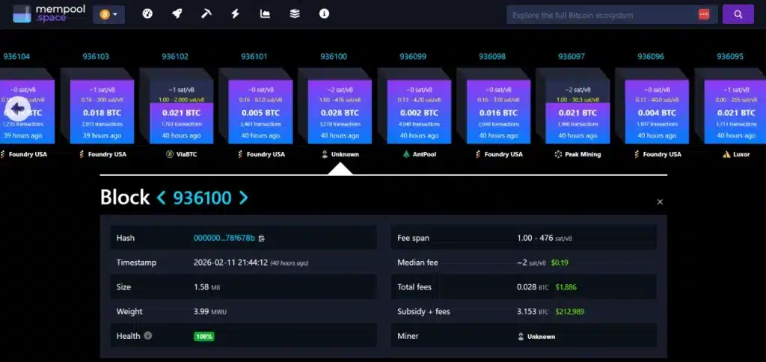Select the 0.005 BTC block cube
The width and height of the screenshot is (766, 362).
pyautogui.click(x=260, y=112)
